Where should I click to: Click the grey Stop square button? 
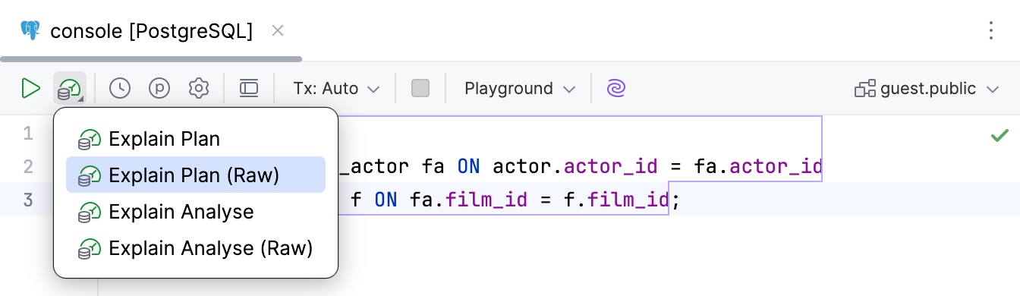pos(420,88)
